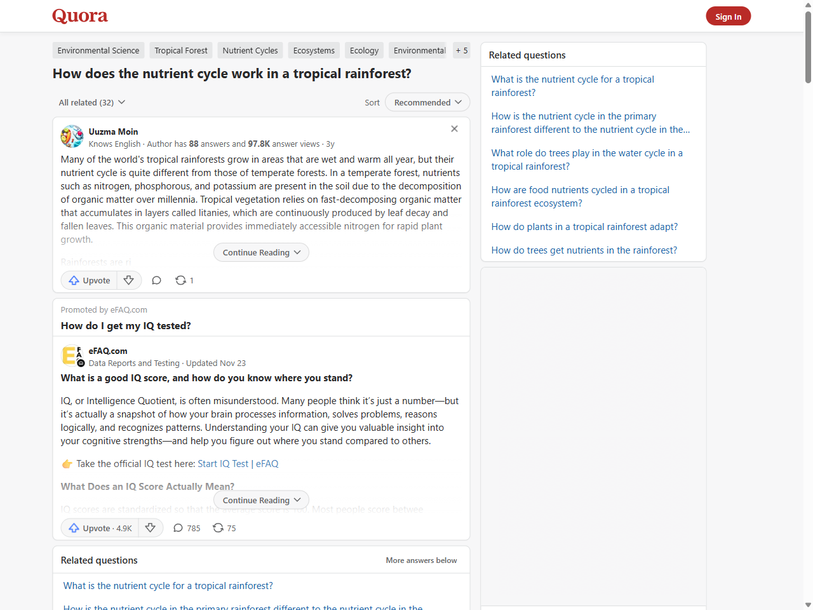813x610 pixels.
Task: Expand eFAQ answer with Continue Reading
Action: point(261,500)
